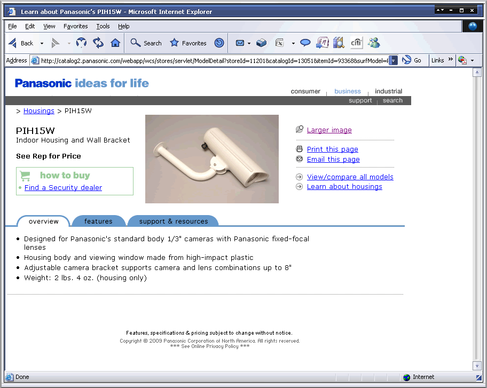This screenshot has height=388, width=487.
Task: Open the address bar URL dropdown
Action: pos(393,60)
